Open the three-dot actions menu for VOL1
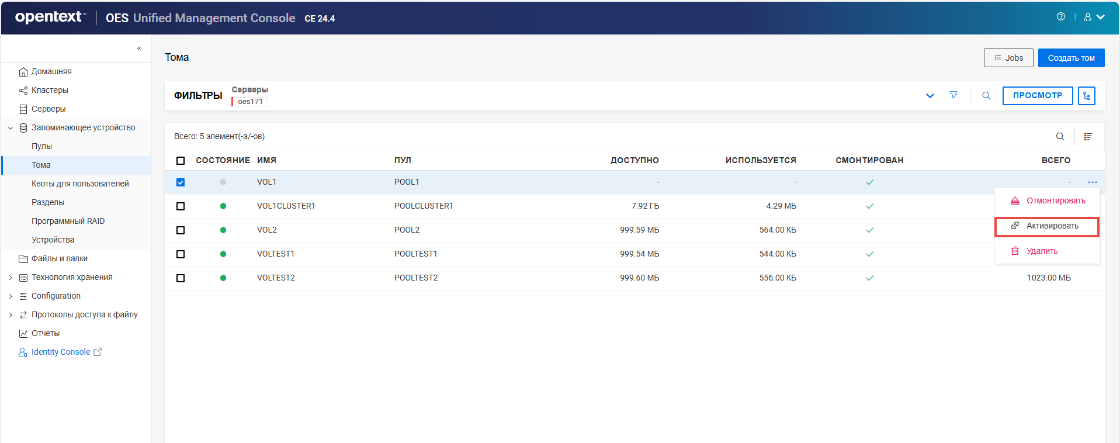The height and width of the screenshot is (443, 1120). (x=1092, y=182)
